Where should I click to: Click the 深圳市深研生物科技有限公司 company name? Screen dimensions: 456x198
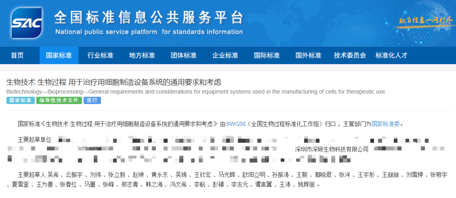point(331,150)
